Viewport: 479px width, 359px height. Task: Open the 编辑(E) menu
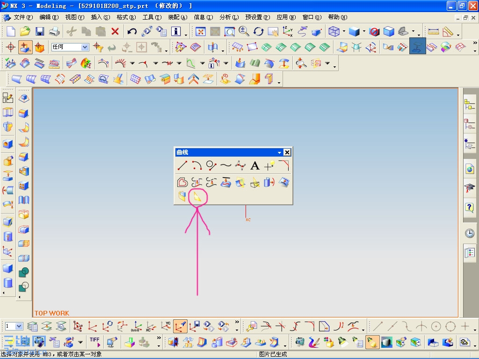coord(49,17)
